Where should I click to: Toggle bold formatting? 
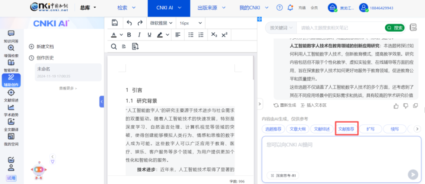(x=129, y=35)
